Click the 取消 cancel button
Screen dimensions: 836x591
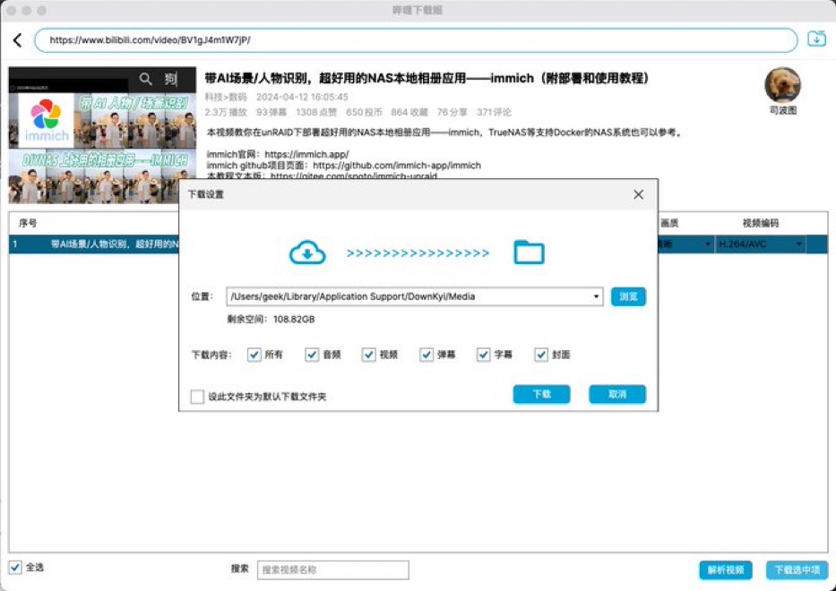click(616, 394)
